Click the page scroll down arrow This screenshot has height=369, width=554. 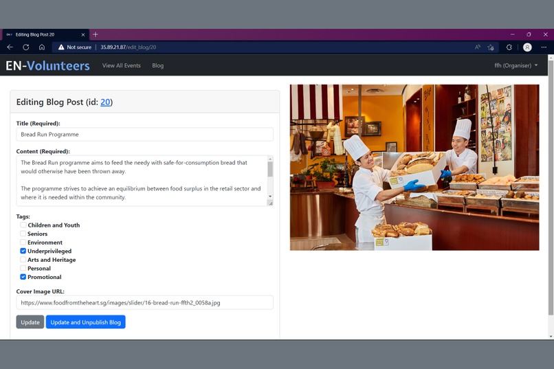coord(551,336)
